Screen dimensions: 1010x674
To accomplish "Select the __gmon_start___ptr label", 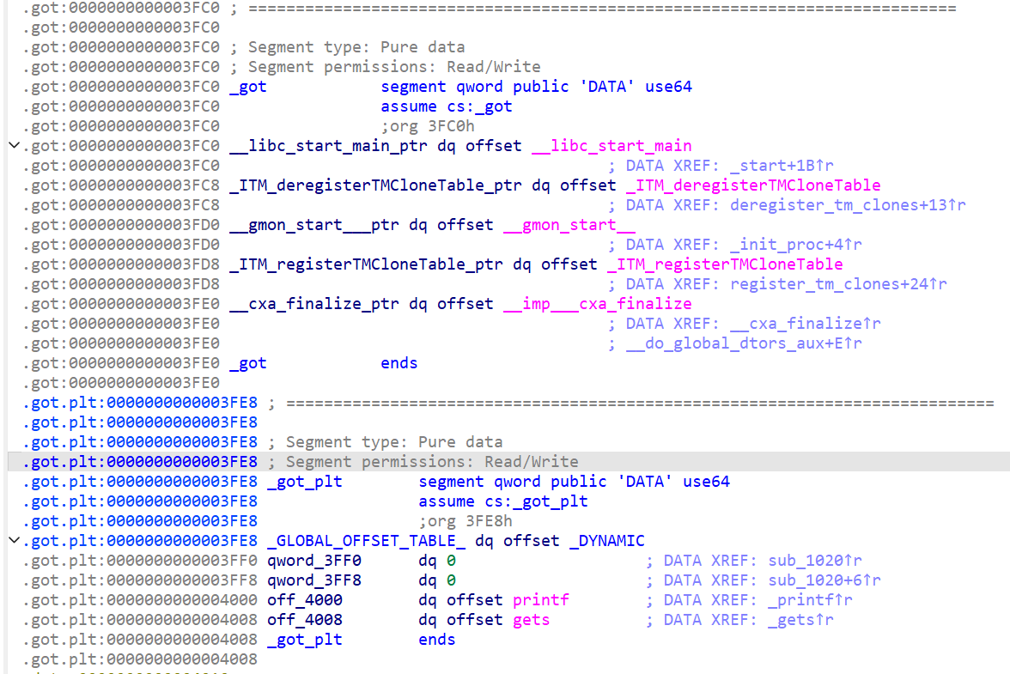I will tap(313, 225).
